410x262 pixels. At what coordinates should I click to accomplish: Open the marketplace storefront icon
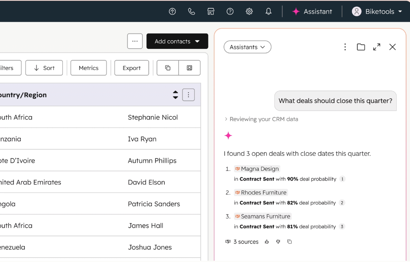click(211, 11)
